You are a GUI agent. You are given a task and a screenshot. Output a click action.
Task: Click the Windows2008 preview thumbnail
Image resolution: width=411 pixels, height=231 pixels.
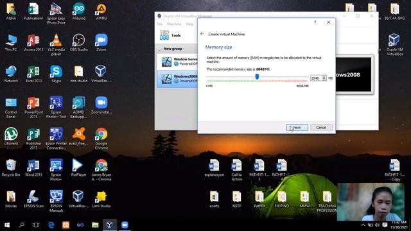coord(353,74)
